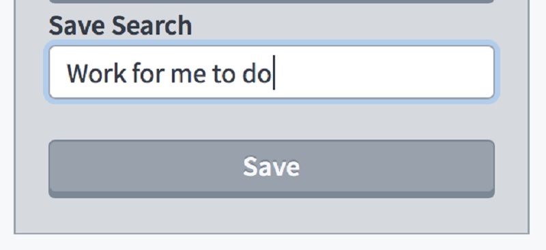
Task: Select the Save Search label
Action: 120,26
